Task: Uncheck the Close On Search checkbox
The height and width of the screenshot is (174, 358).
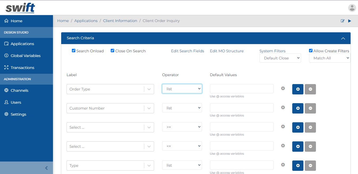Action: coord(113,51)
